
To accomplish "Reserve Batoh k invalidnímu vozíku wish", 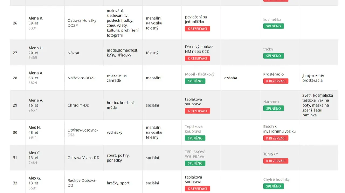I will 276,138.
